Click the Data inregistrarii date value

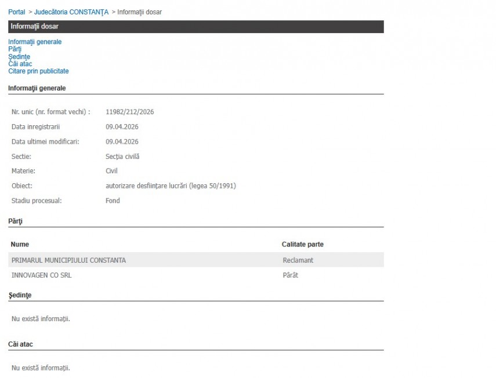122,127
